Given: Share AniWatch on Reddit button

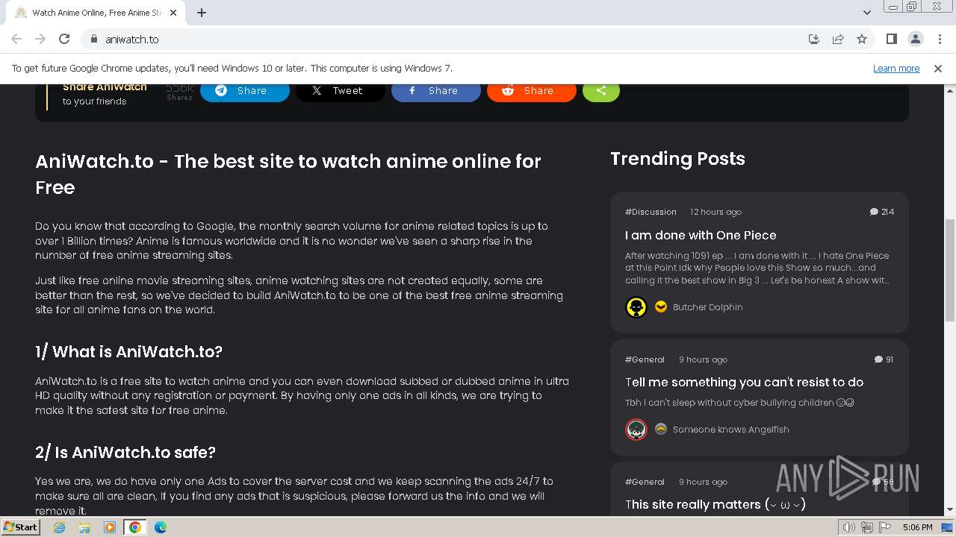Looking at the screenshot, I should click(531, 91).
